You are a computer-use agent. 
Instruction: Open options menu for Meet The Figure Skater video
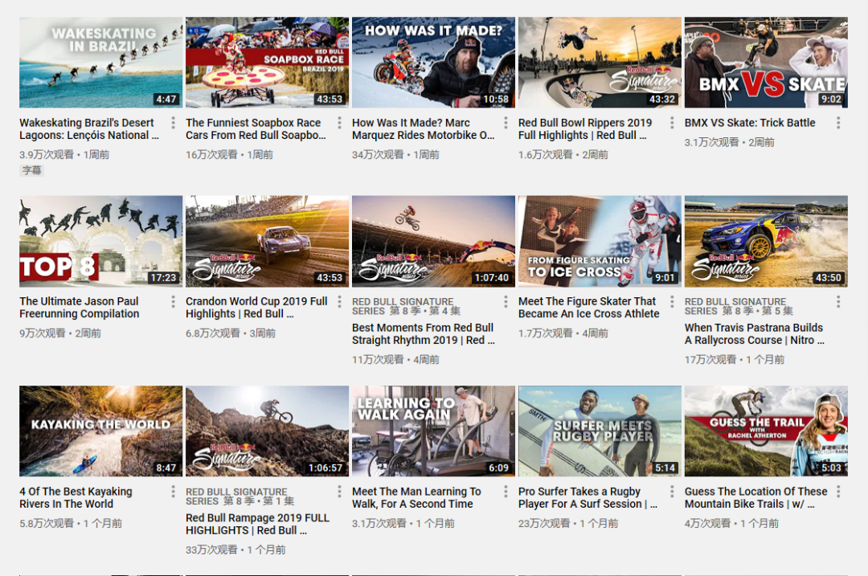672,301
